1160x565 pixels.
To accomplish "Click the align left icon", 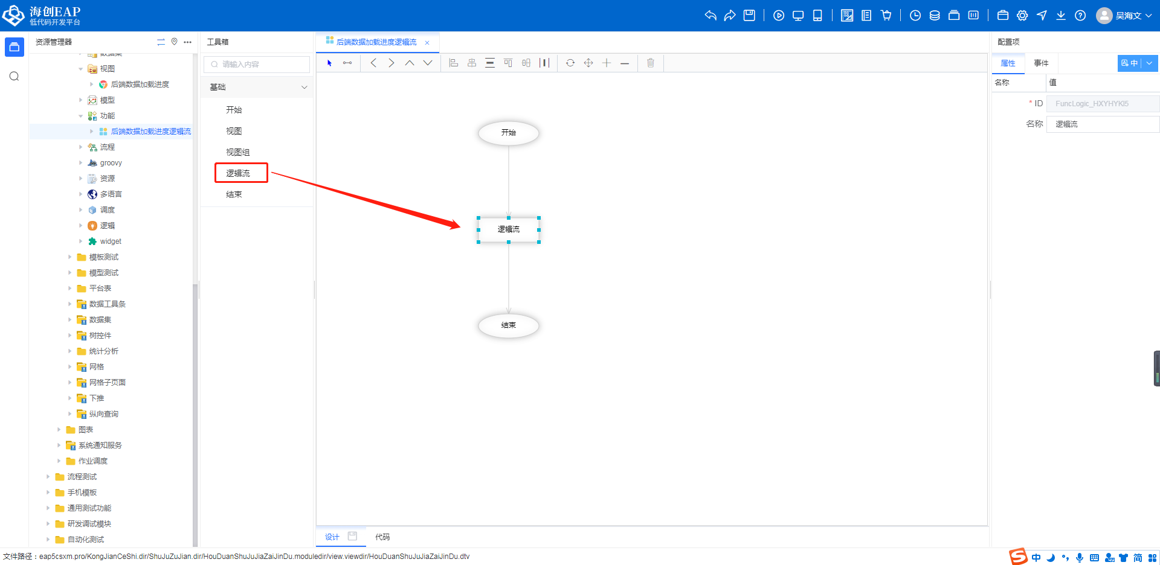I will 454,63.
